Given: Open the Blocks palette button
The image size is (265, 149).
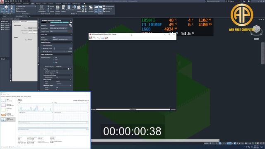Looking at the screenshot, I should (x=74, y=8).
